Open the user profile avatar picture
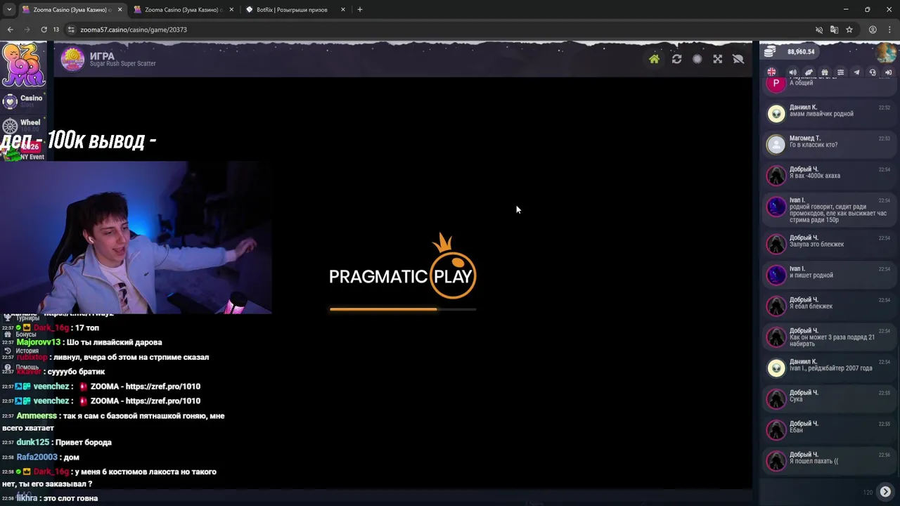900x506 pixels. [887, 53]
